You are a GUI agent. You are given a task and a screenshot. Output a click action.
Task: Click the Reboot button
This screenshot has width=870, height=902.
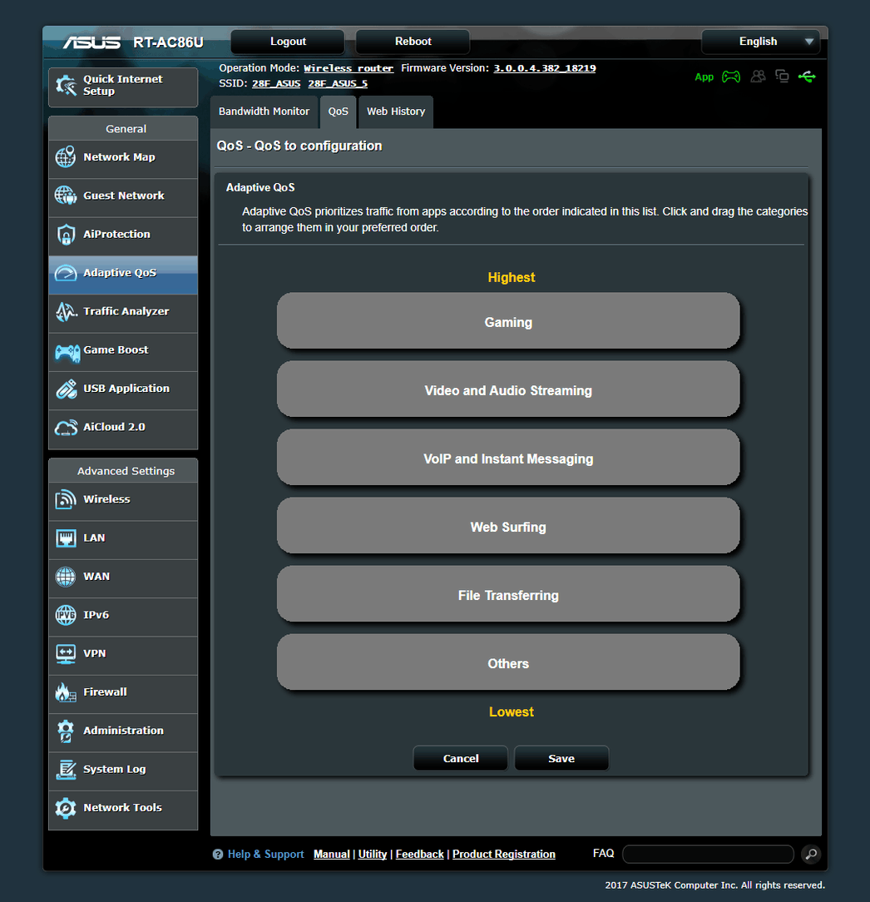(413, 42)
